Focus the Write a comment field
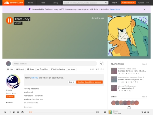The height and width of the screenshot is (115, 153). point(54,64)
